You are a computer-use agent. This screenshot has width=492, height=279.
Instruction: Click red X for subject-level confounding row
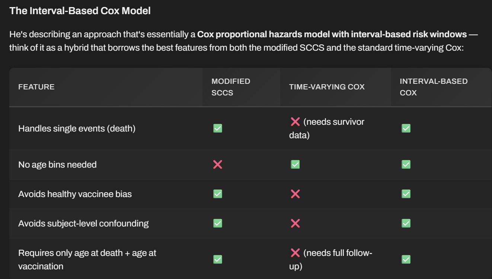[295, 223]
